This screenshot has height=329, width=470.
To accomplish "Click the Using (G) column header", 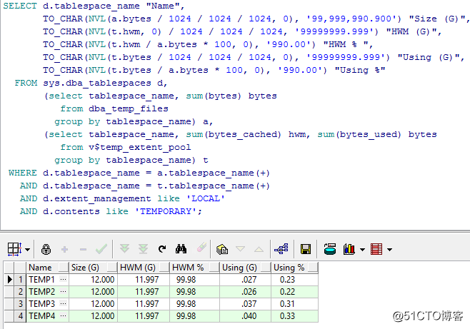I will 245,268.
